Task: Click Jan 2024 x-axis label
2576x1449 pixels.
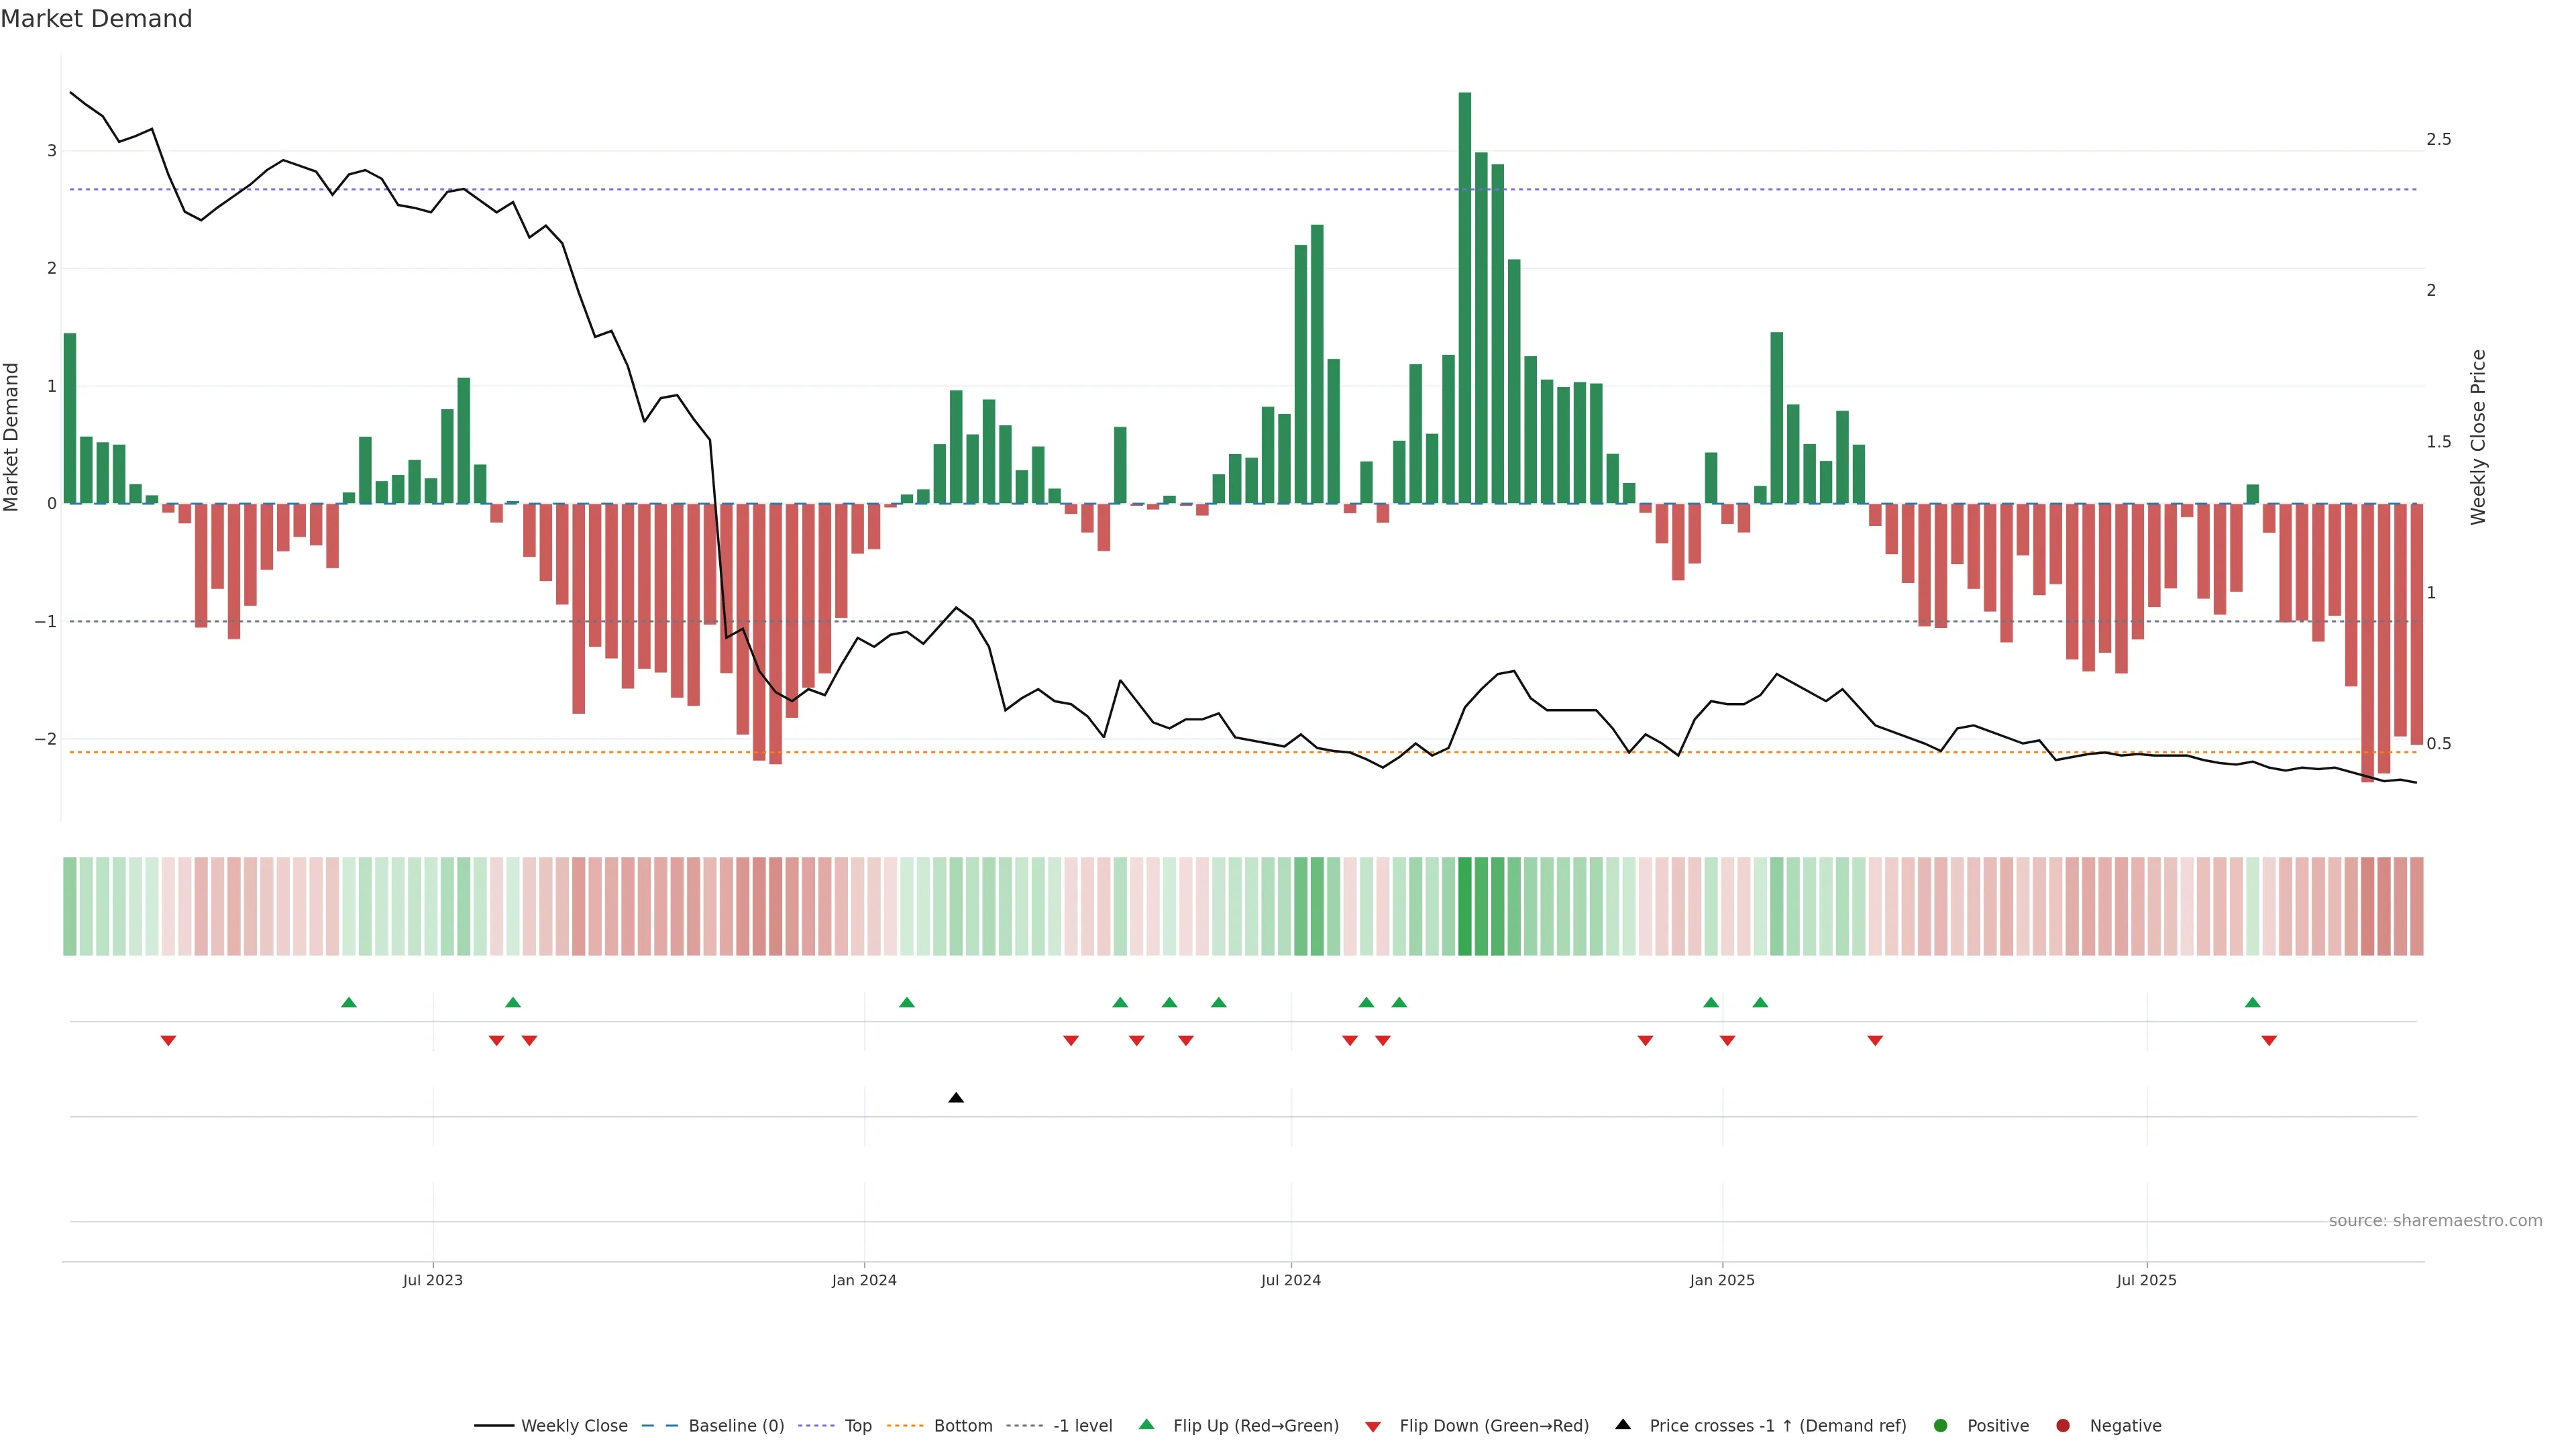Action: pyautogui.click(x=864, y=1281)
